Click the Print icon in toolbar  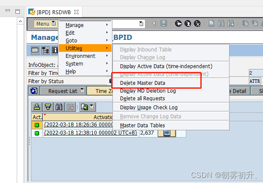212,24
